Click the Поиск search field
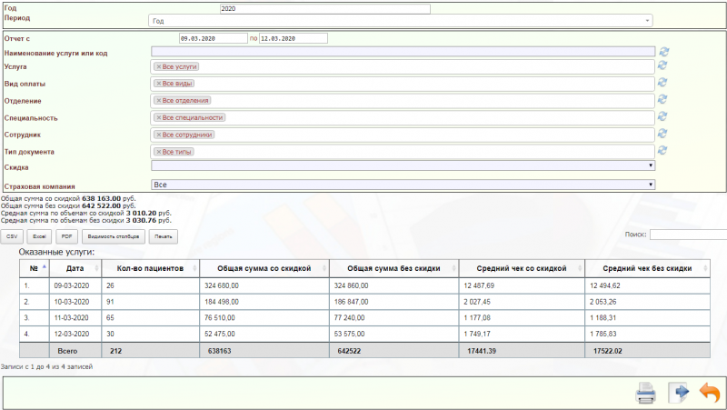Viewport: 727px width, 410px height. pyautogui.click(x=688, y=235)
